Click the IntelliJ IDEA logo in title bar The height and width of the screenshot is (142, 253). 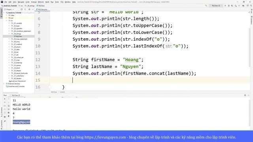(x=2, y=2)
